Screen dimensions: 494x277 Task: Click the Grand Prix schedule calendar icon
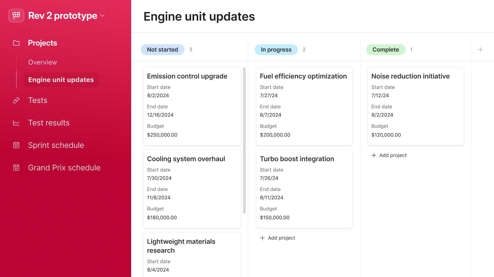[16, 167]
